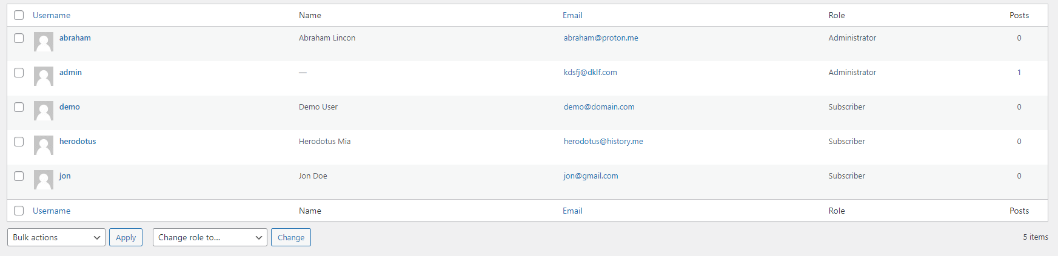Click herodotus's avatar image

click(44, 145)
